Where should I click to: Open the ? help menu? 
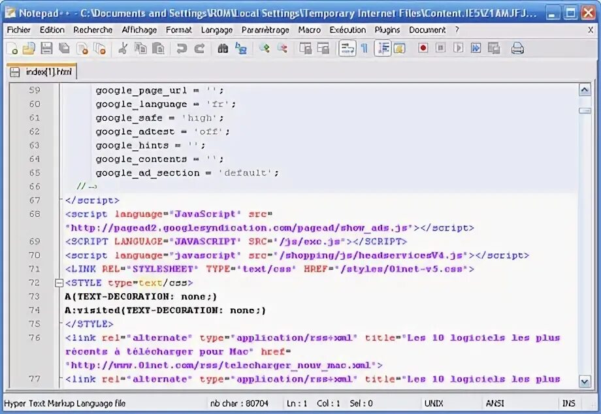[x=457, y=30]
